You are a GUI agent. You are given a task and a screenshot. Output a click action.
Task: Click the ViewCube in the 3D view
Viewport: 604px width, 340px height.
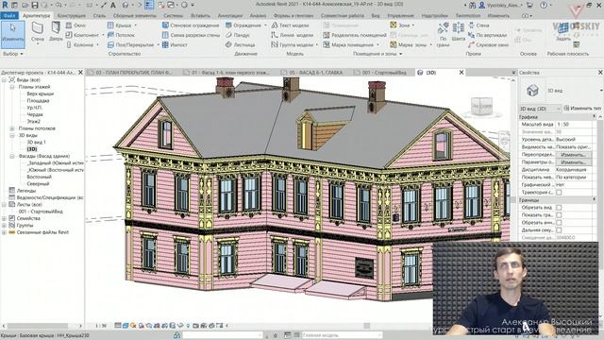pyautogui.click(x=481, y=106)
